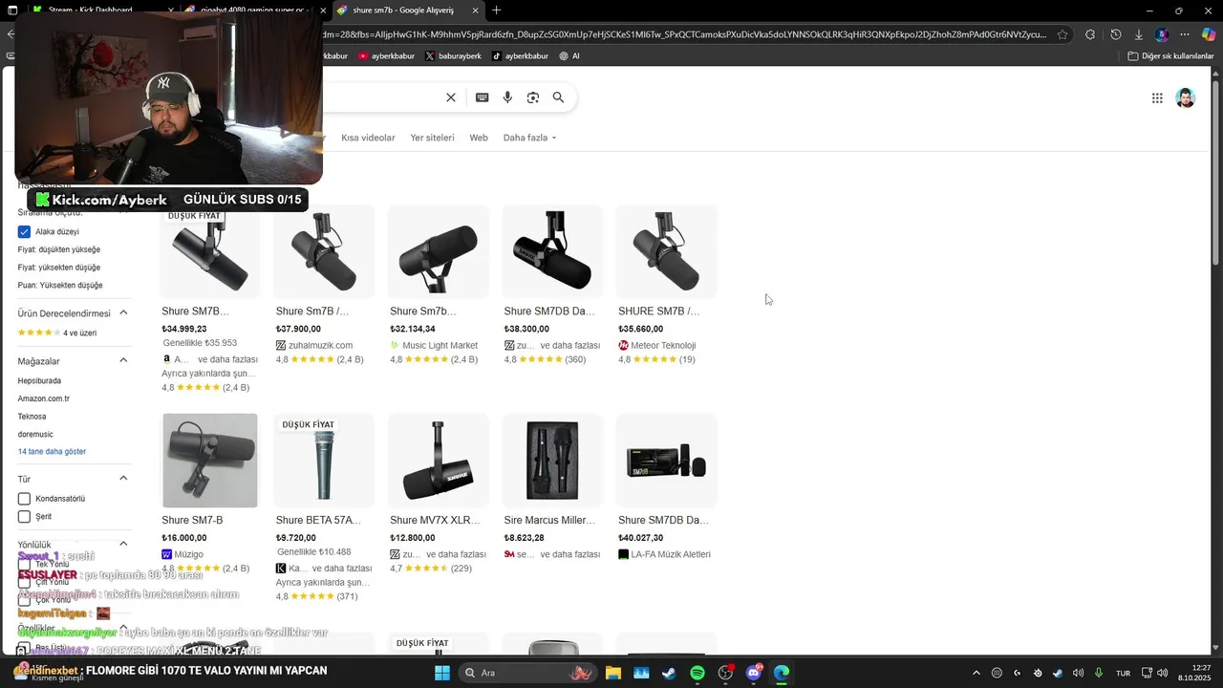Bookmark this page with the star icon

coord(1064,34)
